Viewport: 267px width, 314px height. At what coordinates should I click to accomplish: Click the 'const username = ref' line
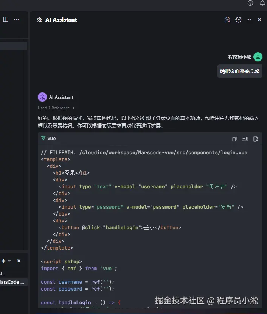(78, 282)
